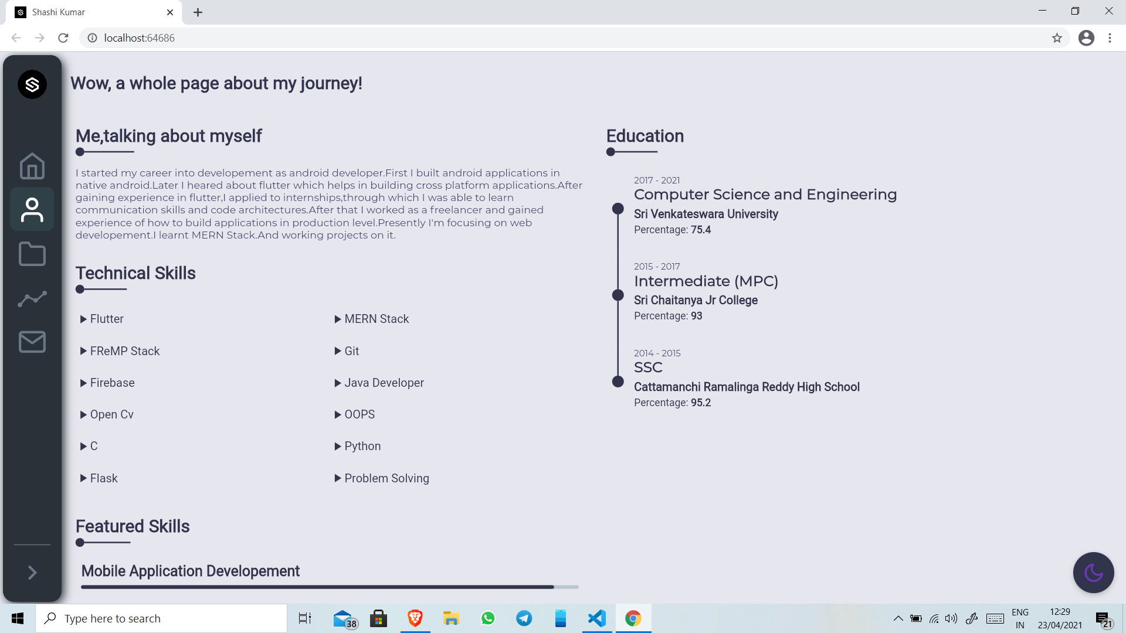Viewport: 1126px width, 633px height.
Task: Open the Chrome three-dot menu
Action: (1110, 38)
